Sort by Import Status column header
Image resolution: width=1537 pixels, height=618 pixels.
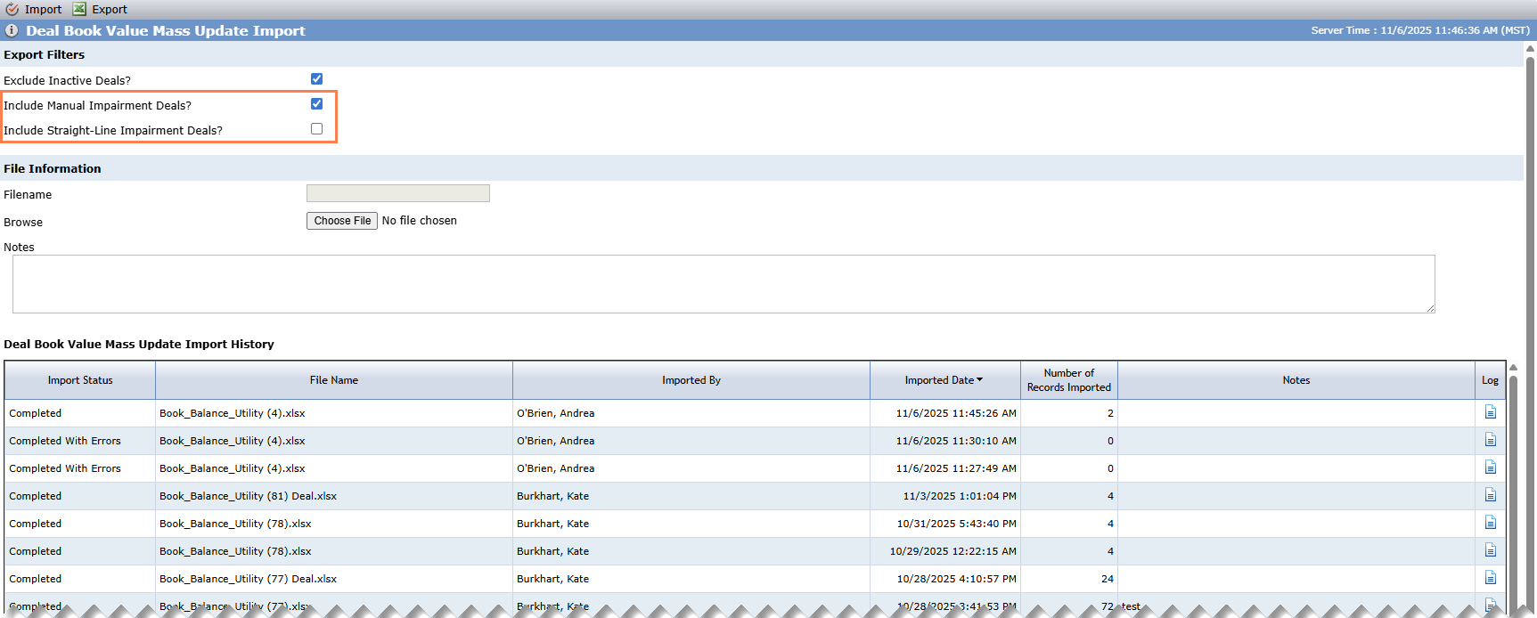pos(80,380)
